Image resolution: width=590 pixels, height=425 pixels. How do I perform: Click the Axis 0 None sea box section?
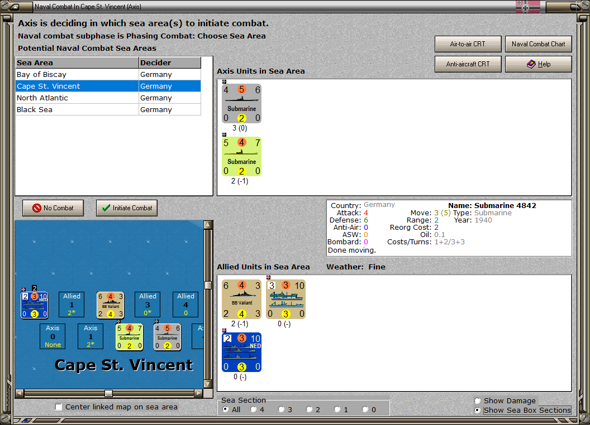coord(53,336)
